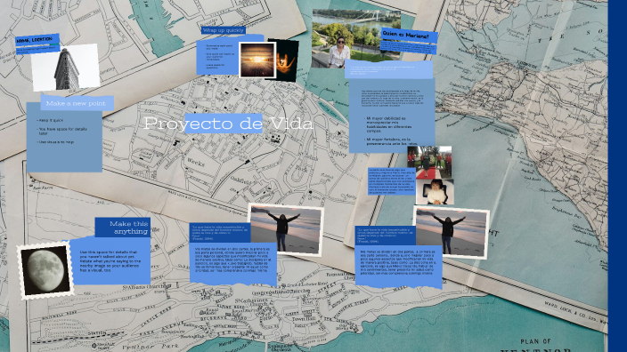Select center 'Mis metas se dividen' paragraph
Screen dimensions: 627x352
pyautogui.click(x=232, y=260)
